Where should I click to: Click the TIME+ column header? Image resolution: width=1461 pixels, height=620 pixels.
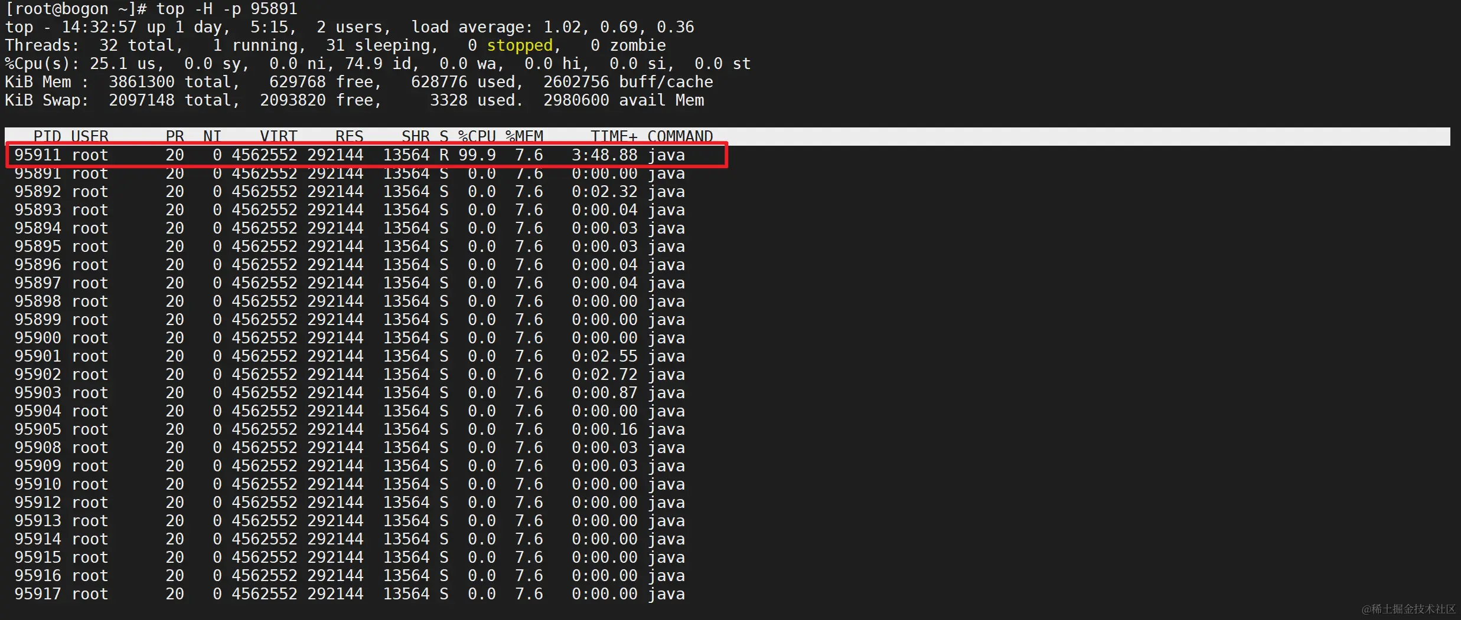click(614, 136)
